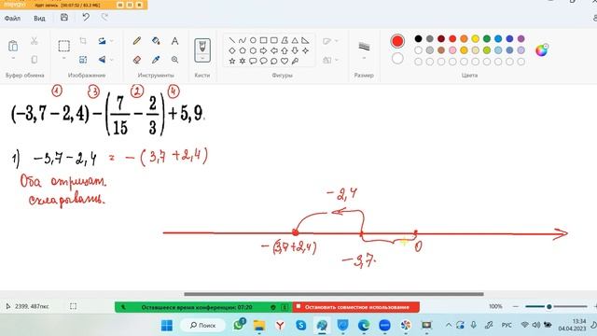The height and width of the screenshot is (336, 597).
Task: Click the 100% zoom level text
Action: pos(495,306)
